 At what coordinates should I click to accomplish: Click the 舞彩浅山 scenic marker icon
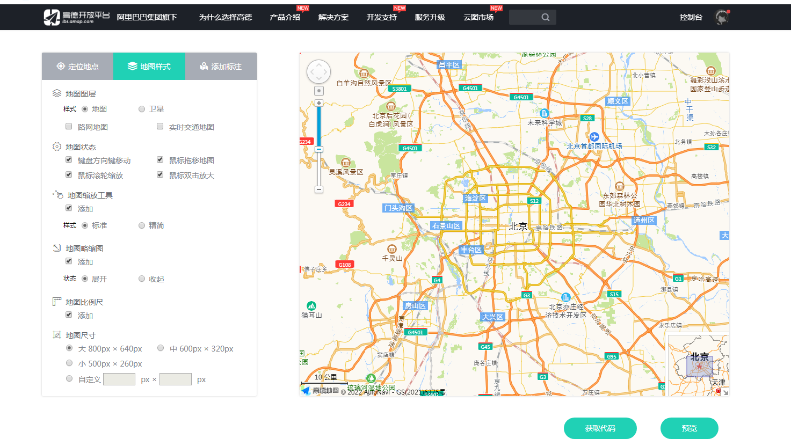[x=711, y=71]
